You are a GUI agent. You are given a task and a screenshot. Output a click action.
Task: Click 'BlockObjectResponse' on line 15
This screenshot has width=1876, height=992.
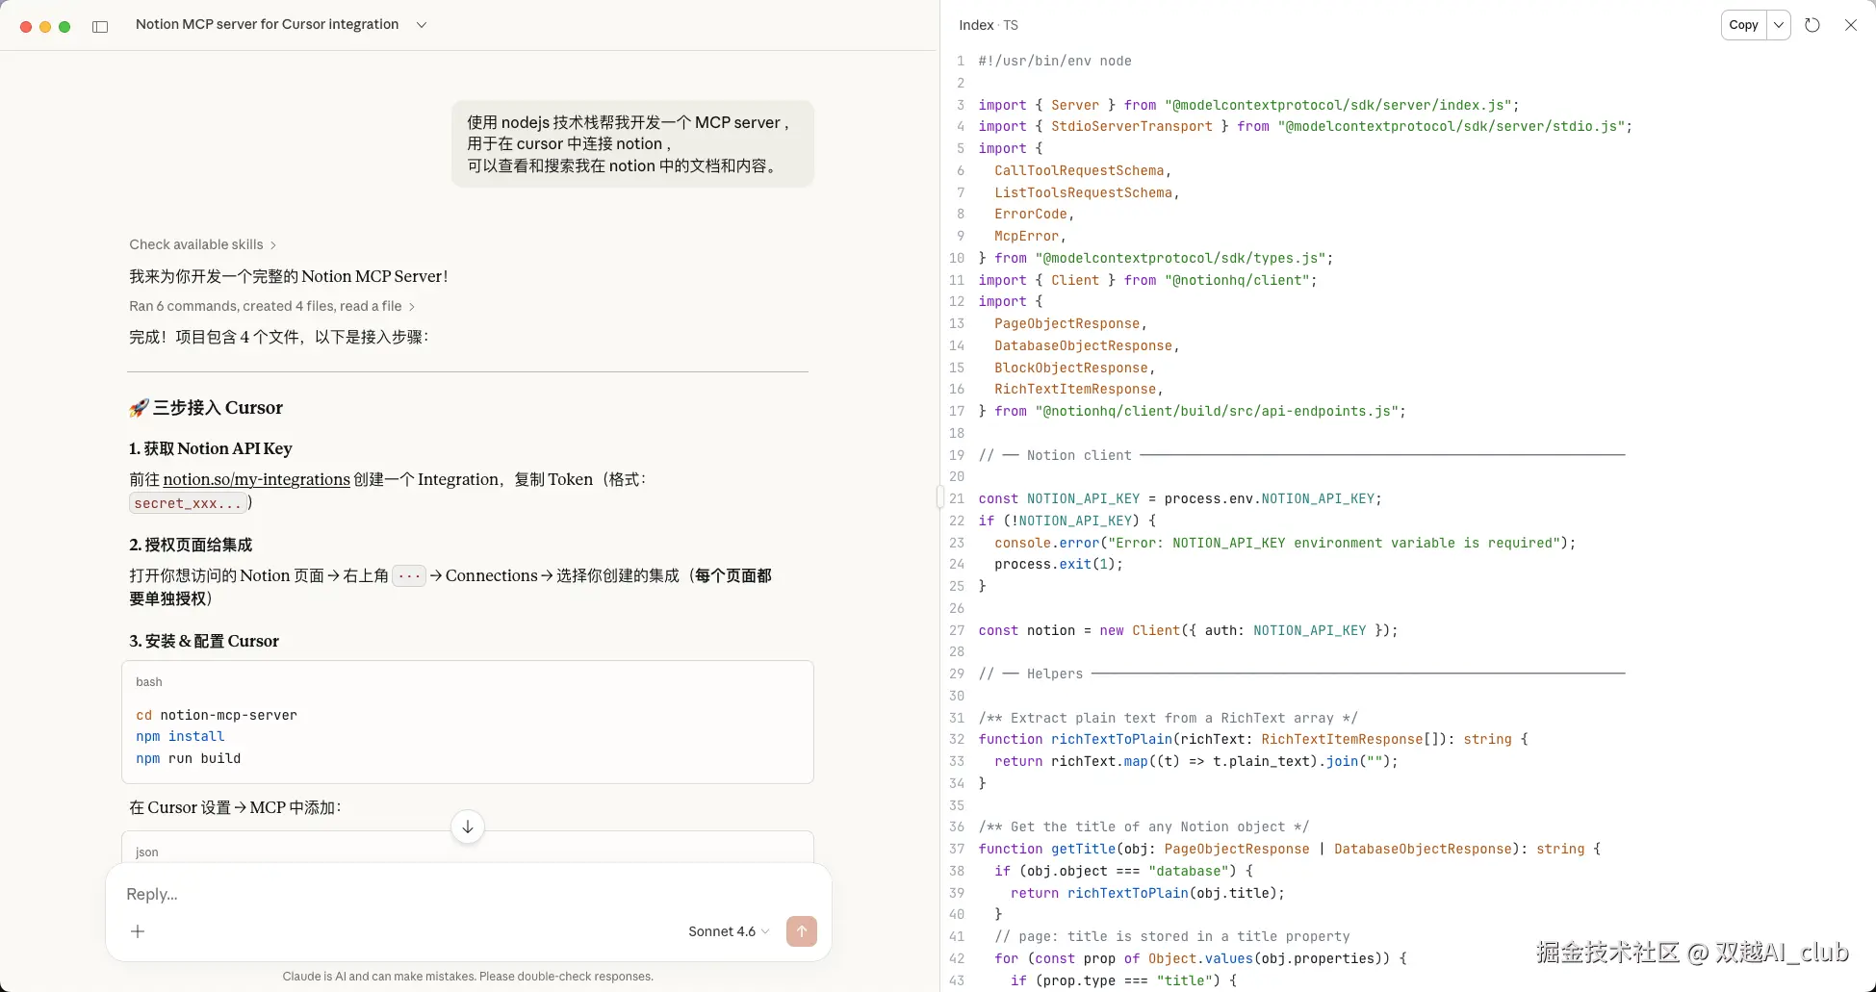1071,368
